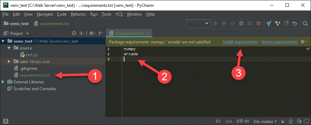Open the Refactor menu
This screenshot has width=311, height=125.
[78, 14]
